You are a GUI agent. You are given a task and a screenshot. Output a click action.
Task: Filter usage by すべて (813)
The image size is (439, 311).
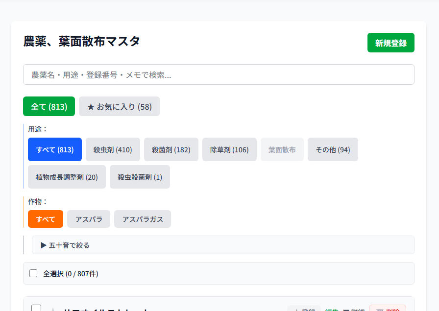55,149
